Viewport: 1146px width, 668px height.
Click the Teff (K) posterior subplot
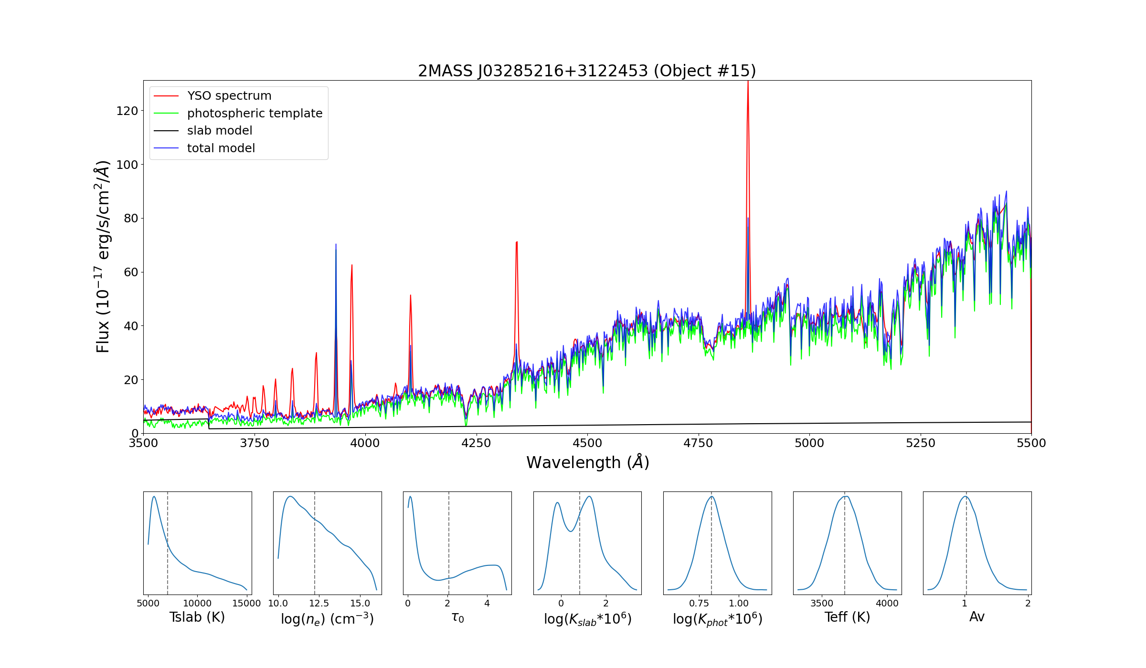coord(847,543)
